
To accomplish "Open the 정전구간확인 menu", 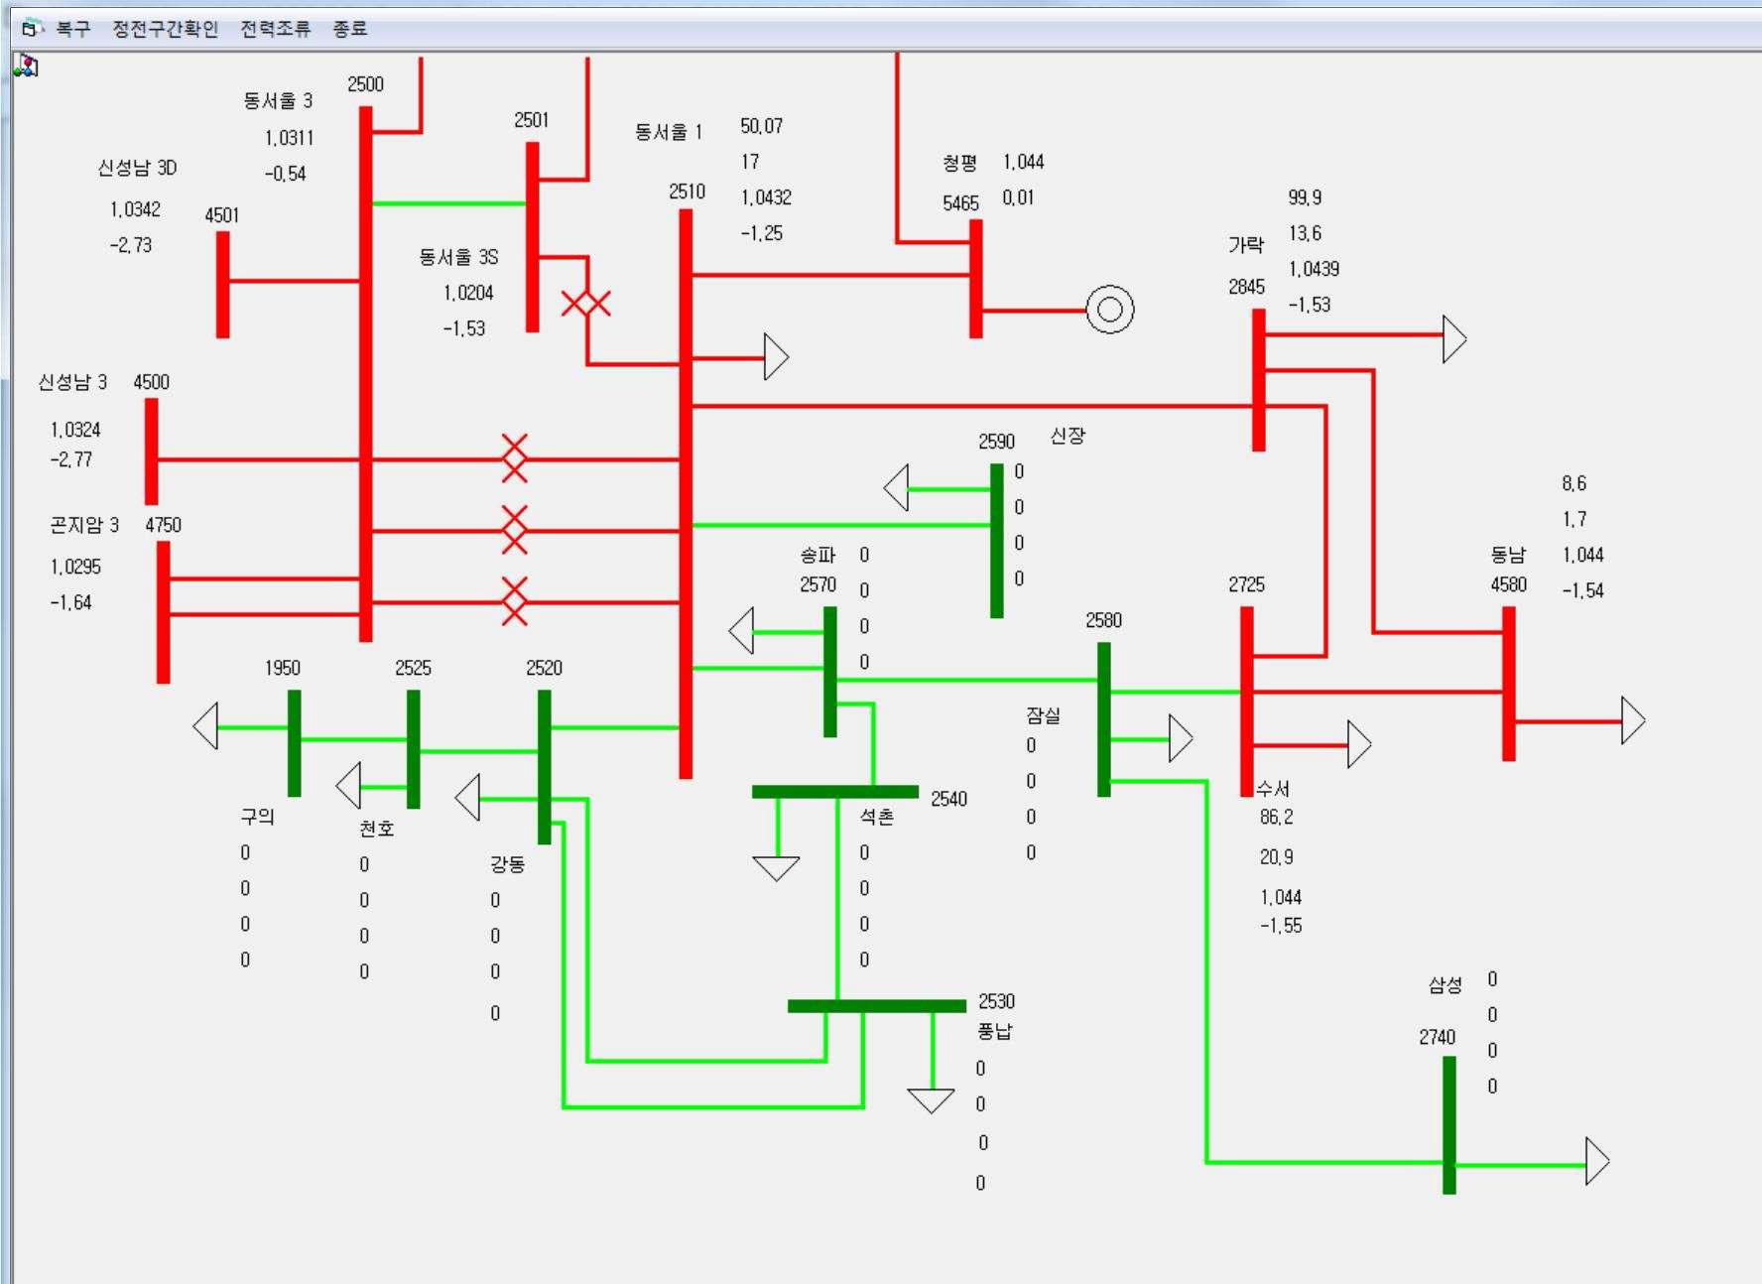I will pyautogui.click(x=165, y=29).
